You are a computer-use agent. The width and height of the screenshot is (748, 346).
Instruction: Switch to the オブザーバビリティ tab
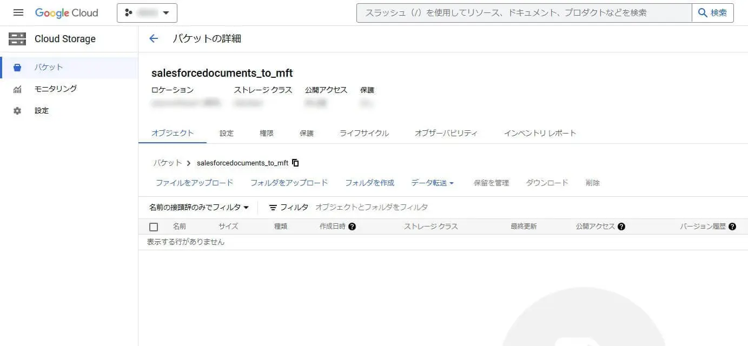(x=446, y=133)
